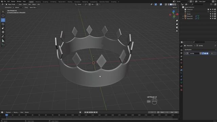Open the Render properties tab
This screenshot has width=217, height=122.
click(x=181, y=50)
